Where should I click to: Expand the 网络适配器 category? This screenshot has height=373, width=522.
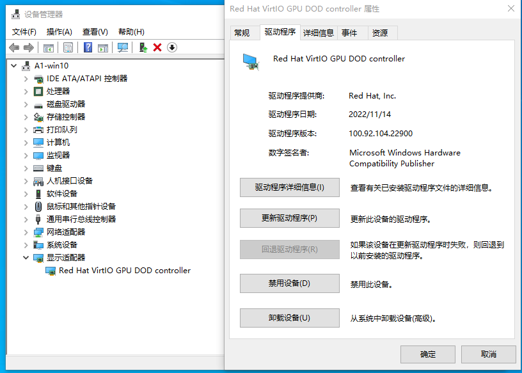click(x=26, y=232)
